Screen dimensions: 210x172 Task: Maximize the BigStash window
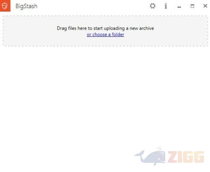click(x=192, y=6)
